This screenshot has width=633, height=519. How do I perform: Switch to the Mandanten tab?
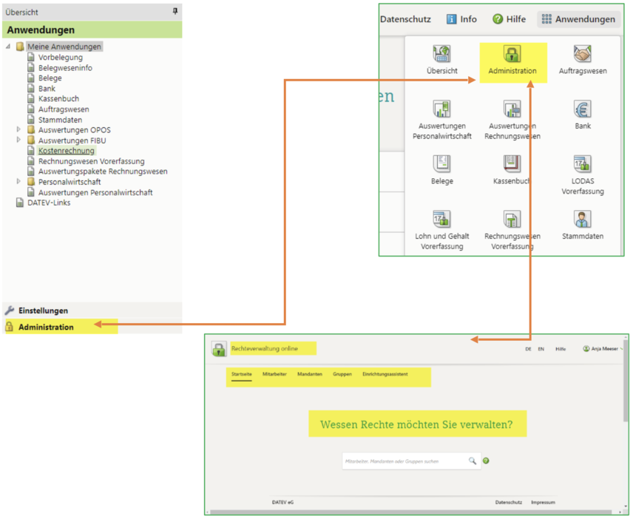pyautogui.click(x=310, y=374)
